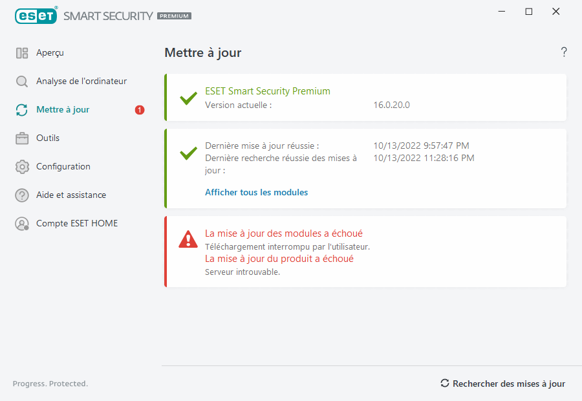Click the Aperçu dashboard icon
582x401 pixels.
pyautogui.click(x=22, y=53)
